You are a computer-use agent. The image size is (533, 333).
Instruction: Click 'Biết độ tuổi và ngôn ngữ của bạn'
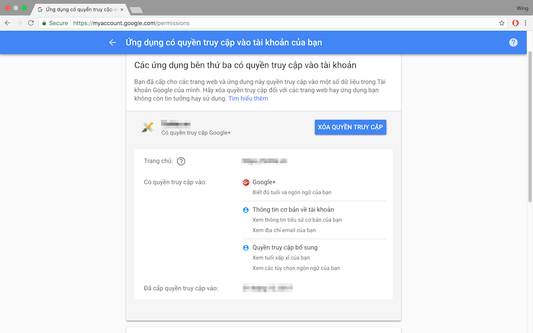click(292, 193)
